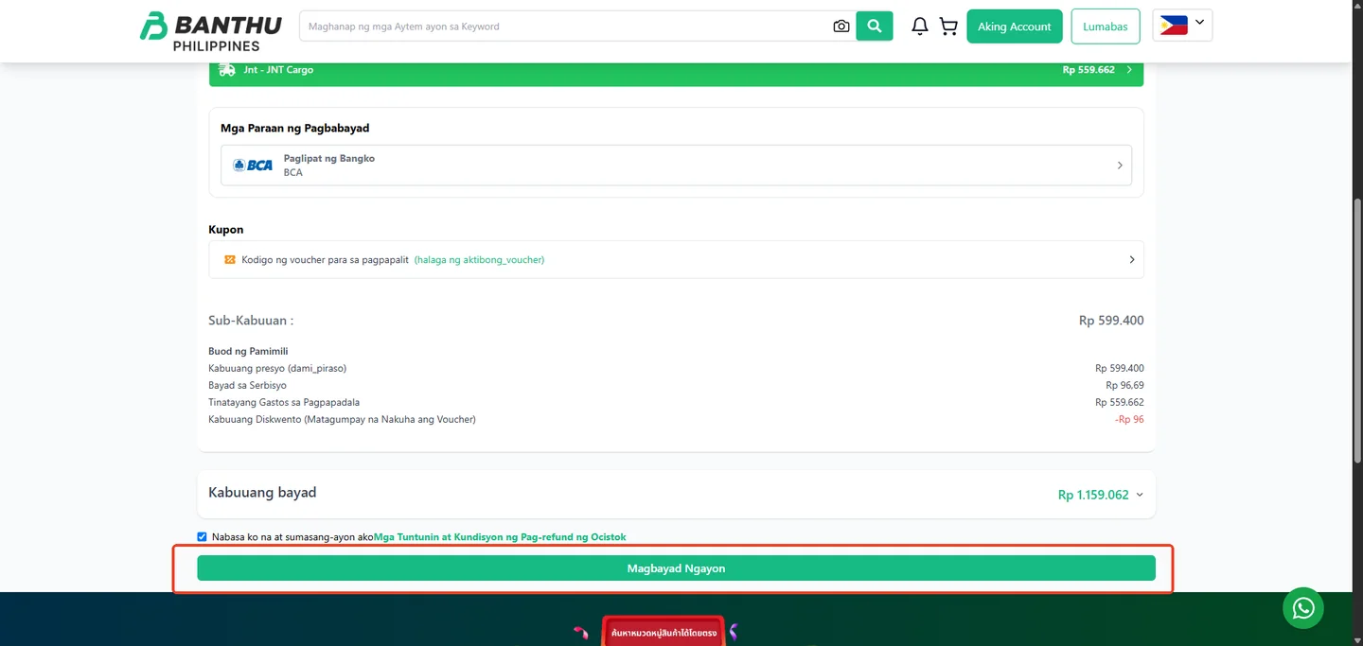
Task: Expand Jnt - JNT Cargo shipping chevron
Action: (x=1129, y=70)
